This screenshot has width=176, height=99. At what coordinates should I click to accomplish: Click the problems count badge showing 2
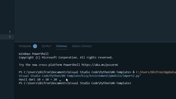[35, 46]
